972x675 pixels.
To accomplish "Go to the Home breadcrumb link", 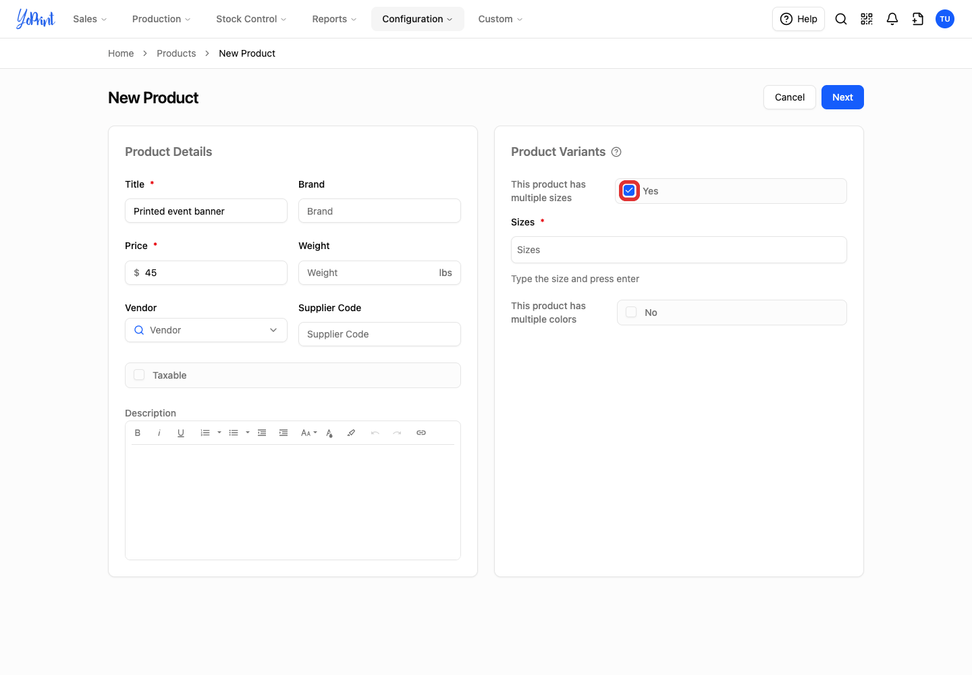I will point(121,53).
